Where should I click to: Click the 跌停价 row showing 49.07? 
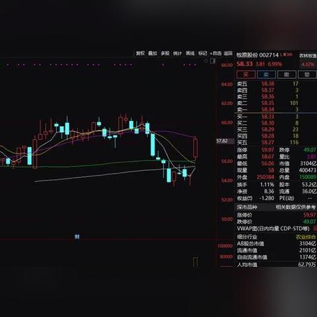[x=276, y=222]
